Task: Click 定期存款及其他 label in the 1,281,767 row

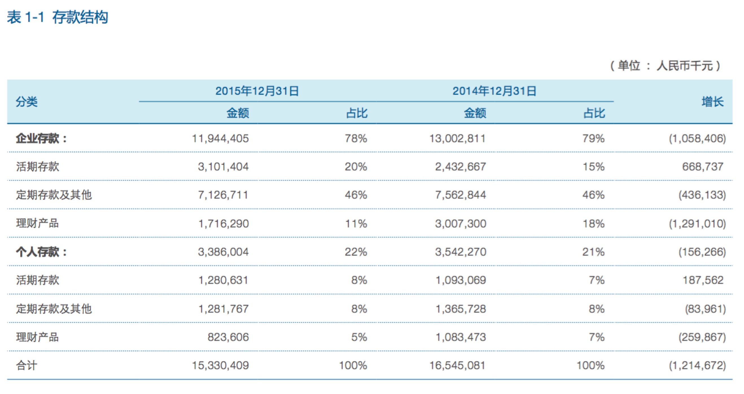Action: pos(54,309)
